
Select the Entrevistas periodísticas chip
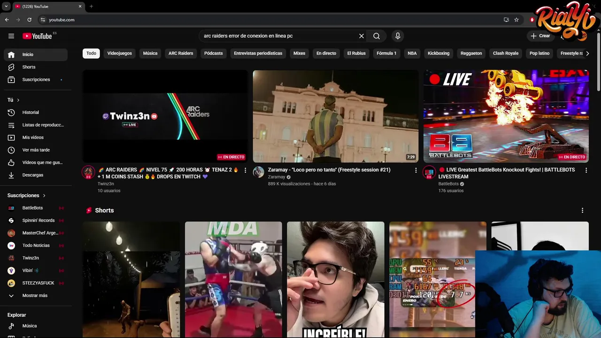click(258, 54)
